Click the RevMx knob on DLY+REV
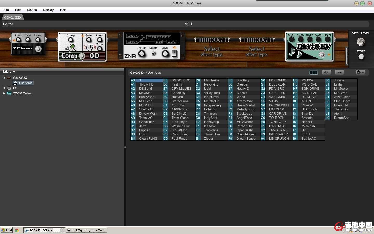This screenshot has height=234, width=374. (319, 40)
